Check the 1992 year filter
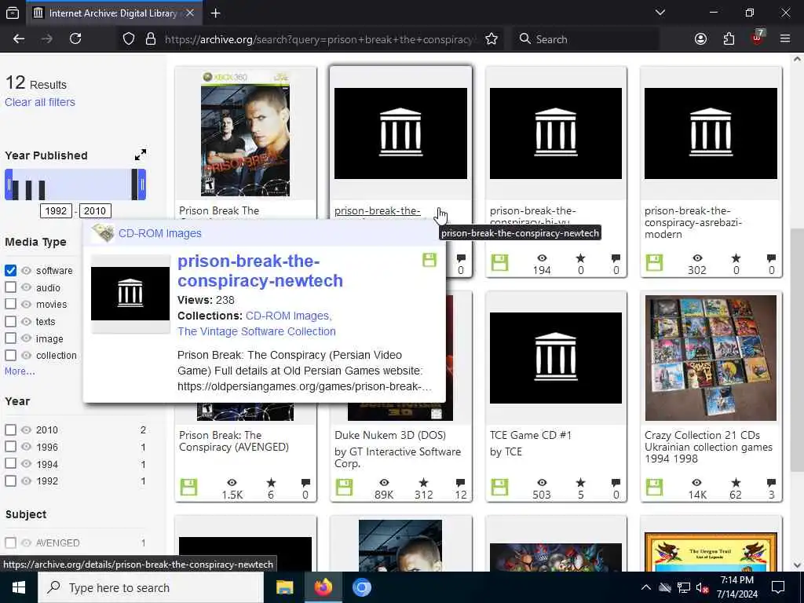The height and width of the screenshot is (603, 804). [x=11, y=481]
